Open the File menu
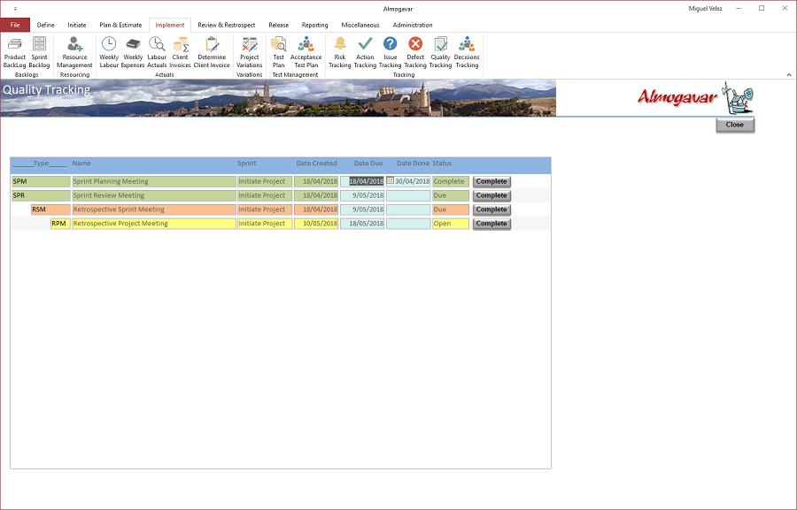 tap(15, 25)
